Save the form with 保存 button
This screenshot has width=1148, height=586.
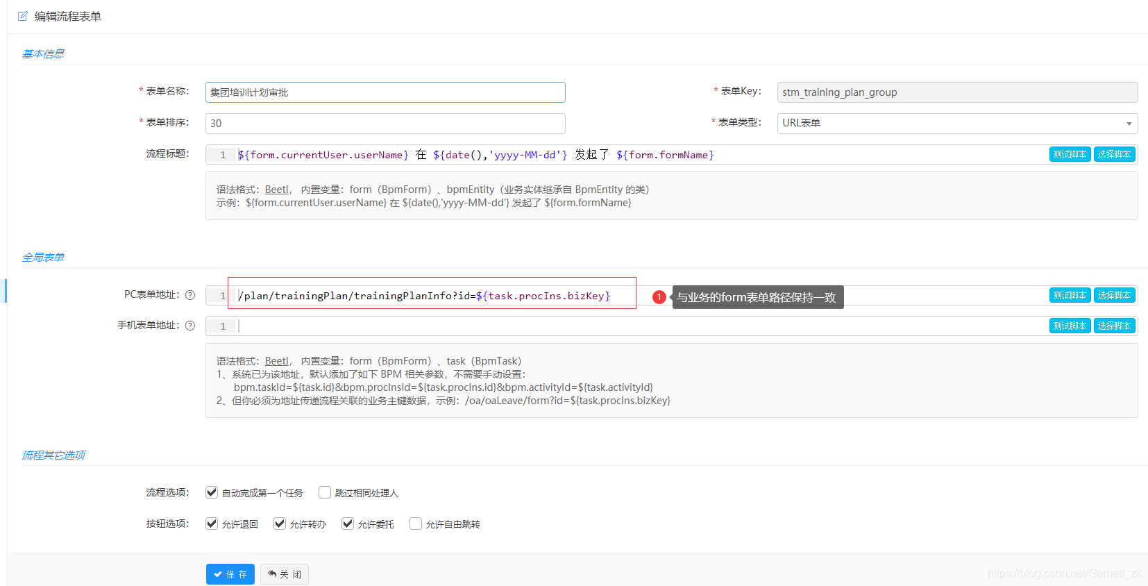230,574
